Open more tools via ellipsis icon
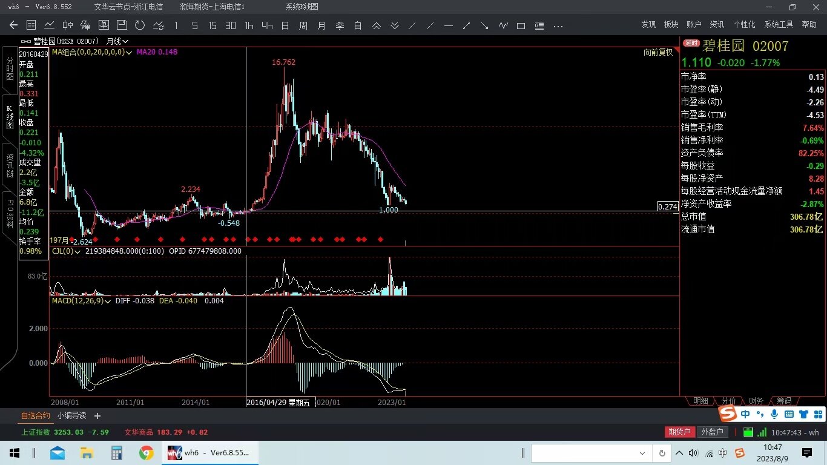 click(558, 25)
